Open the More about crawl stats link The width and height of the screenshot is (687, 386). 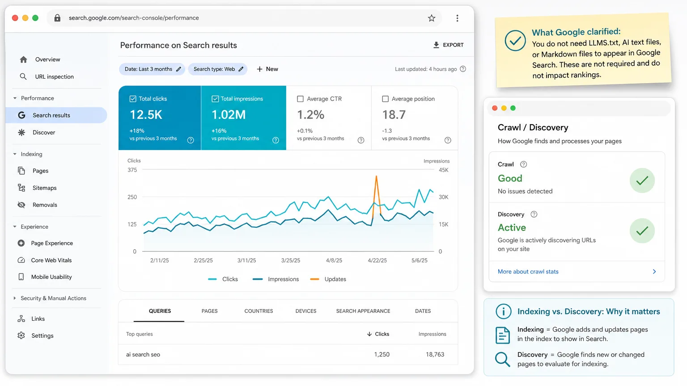tap(528, 272)
